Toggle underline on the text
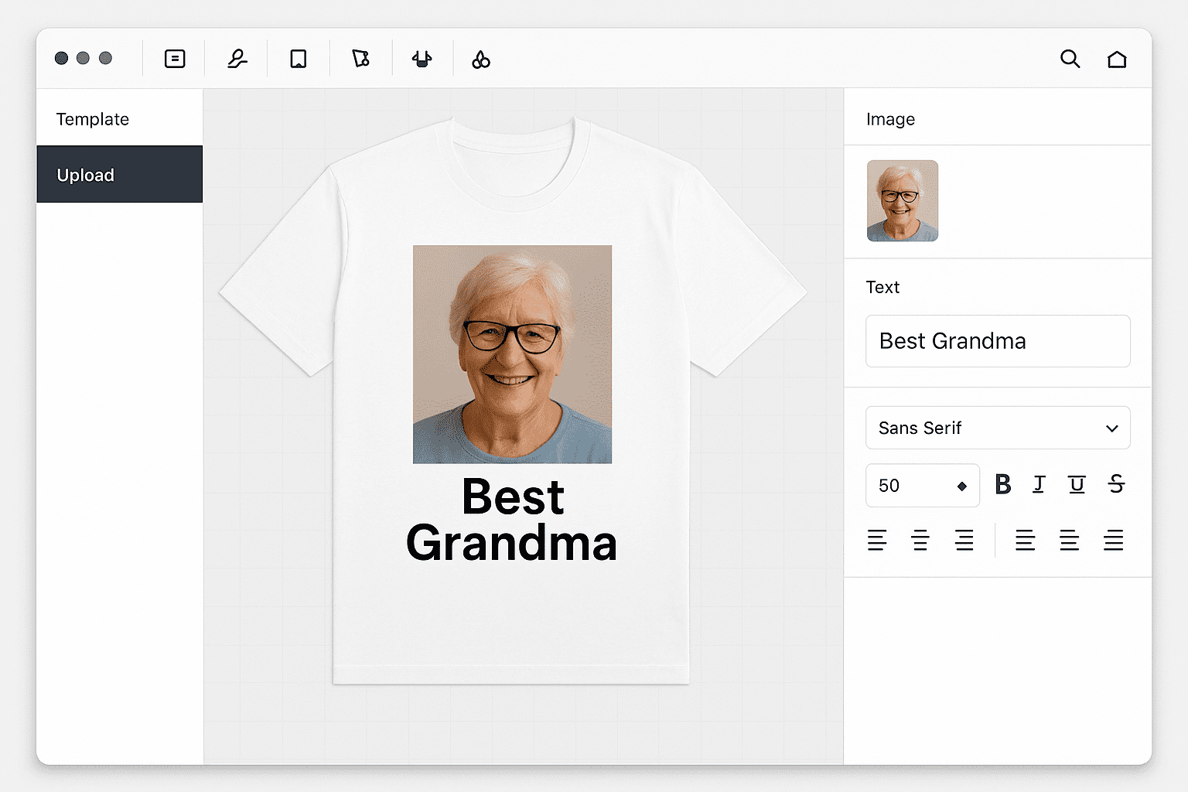Screen dimensions: 1188x792 click(x=1077, y=485)
